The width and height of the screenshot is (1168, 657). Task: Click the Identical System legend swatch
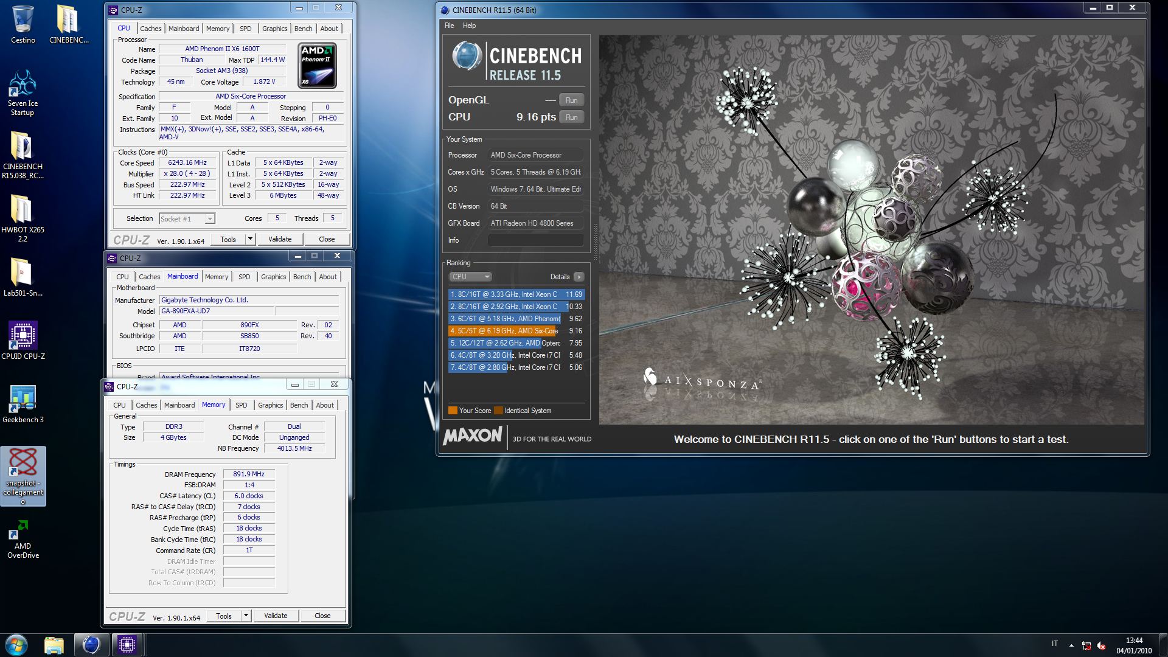pyautogui.click(x=499, y=411)
